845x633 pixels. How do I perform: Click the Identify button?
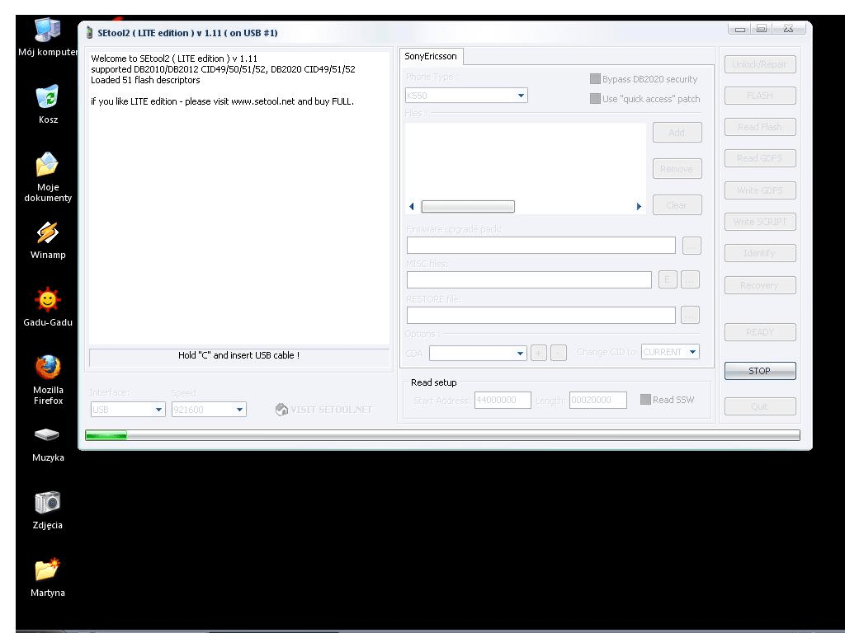click(x=759, y=253)
